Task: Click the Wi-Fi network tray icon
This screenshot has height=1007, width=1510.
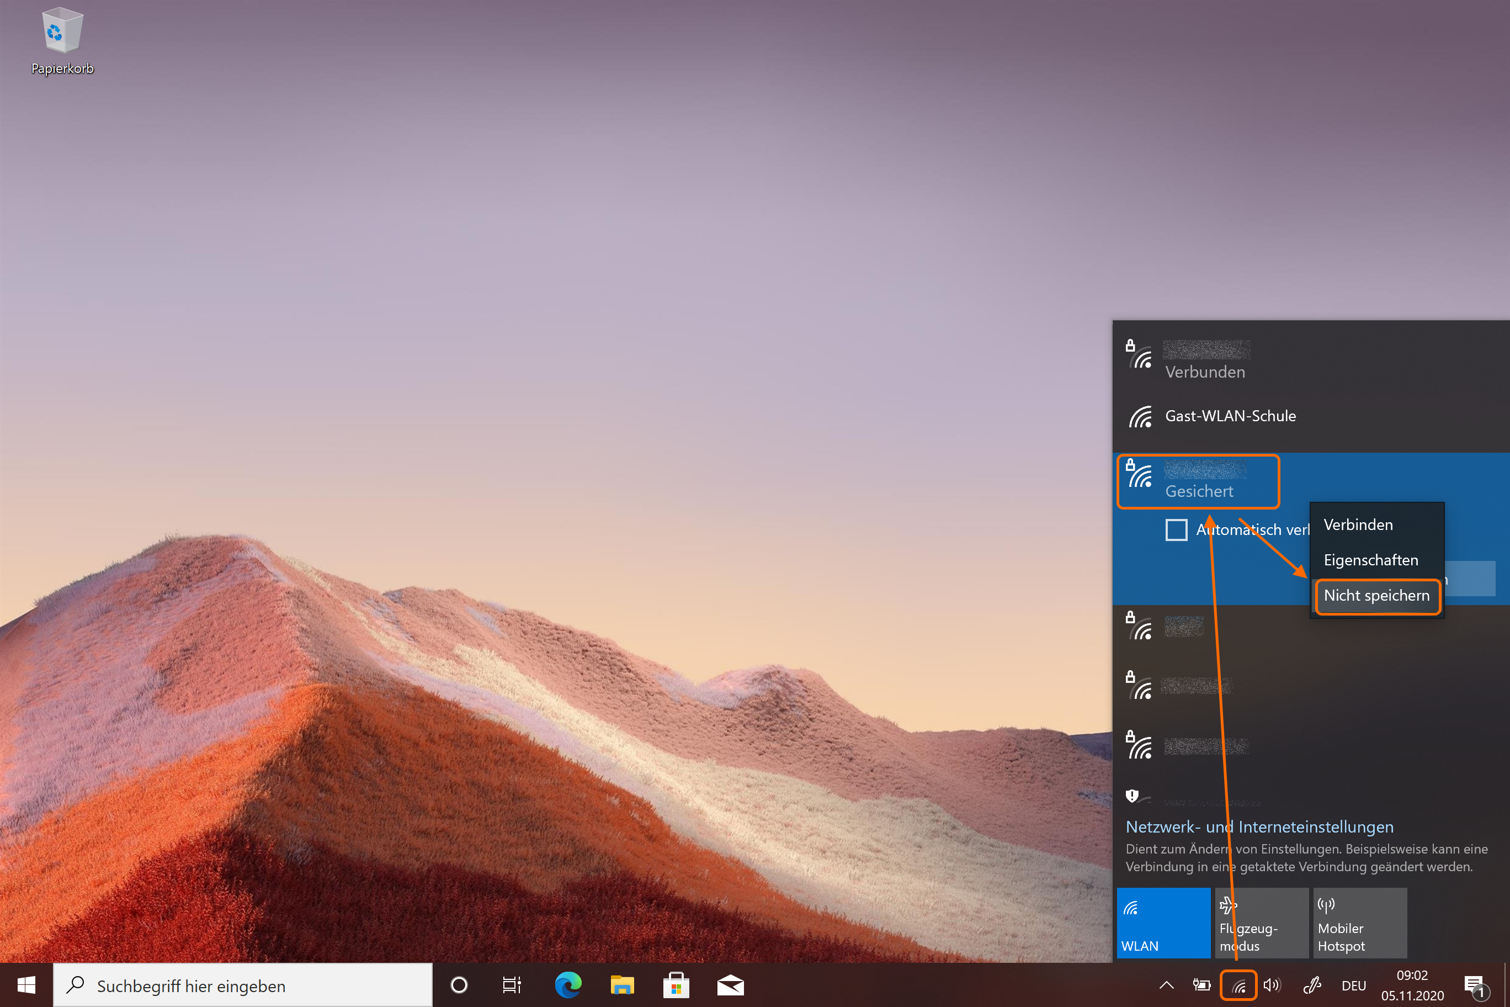Action: (x=1238, y=985)
